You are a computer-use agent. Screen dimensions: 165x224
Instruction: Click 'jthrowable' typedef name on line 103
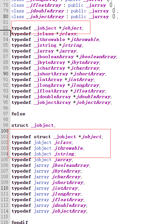click(x=69, y=148)
